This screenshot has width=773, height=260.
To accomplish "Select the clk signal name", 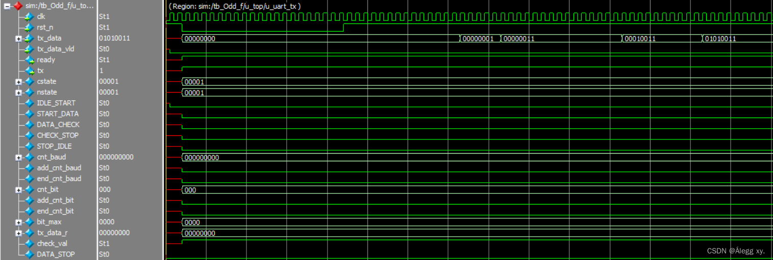I will click(x=41, y=17).
